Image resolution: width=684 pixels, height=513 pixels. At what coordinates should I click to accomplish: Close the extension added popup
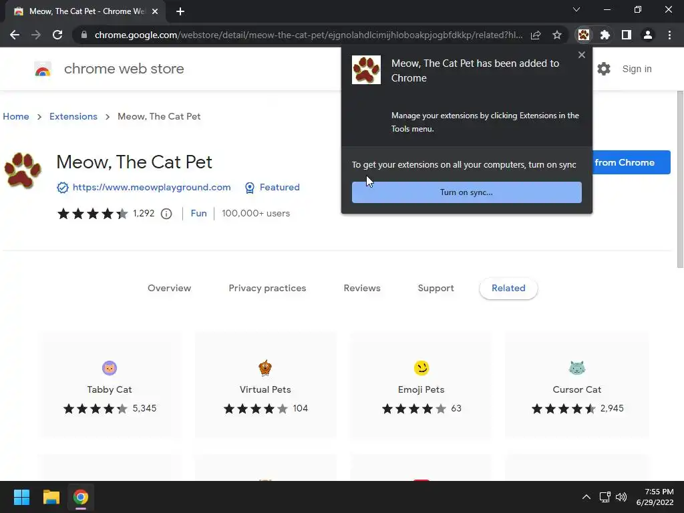(x=582, y=55)
